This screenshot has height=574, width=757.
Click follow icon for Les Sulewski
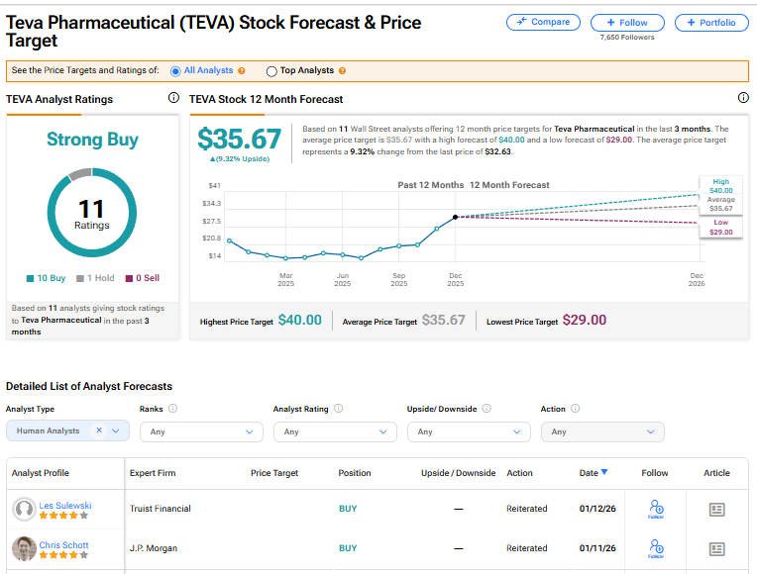click(655, 509)
